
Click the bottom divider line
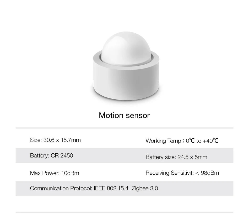coord(124,212)
